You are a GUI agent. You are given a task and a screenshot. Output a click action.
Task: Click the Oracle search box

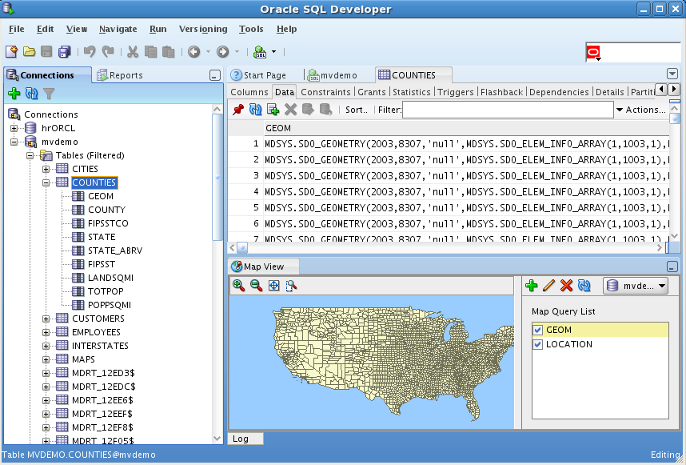point(633,53)
